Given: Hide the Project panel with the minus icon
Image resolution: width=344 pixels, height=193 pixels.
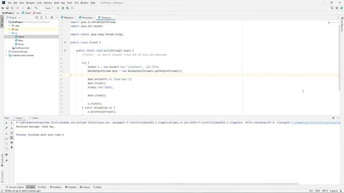Looking at the screenshot, I should (56, 18).
